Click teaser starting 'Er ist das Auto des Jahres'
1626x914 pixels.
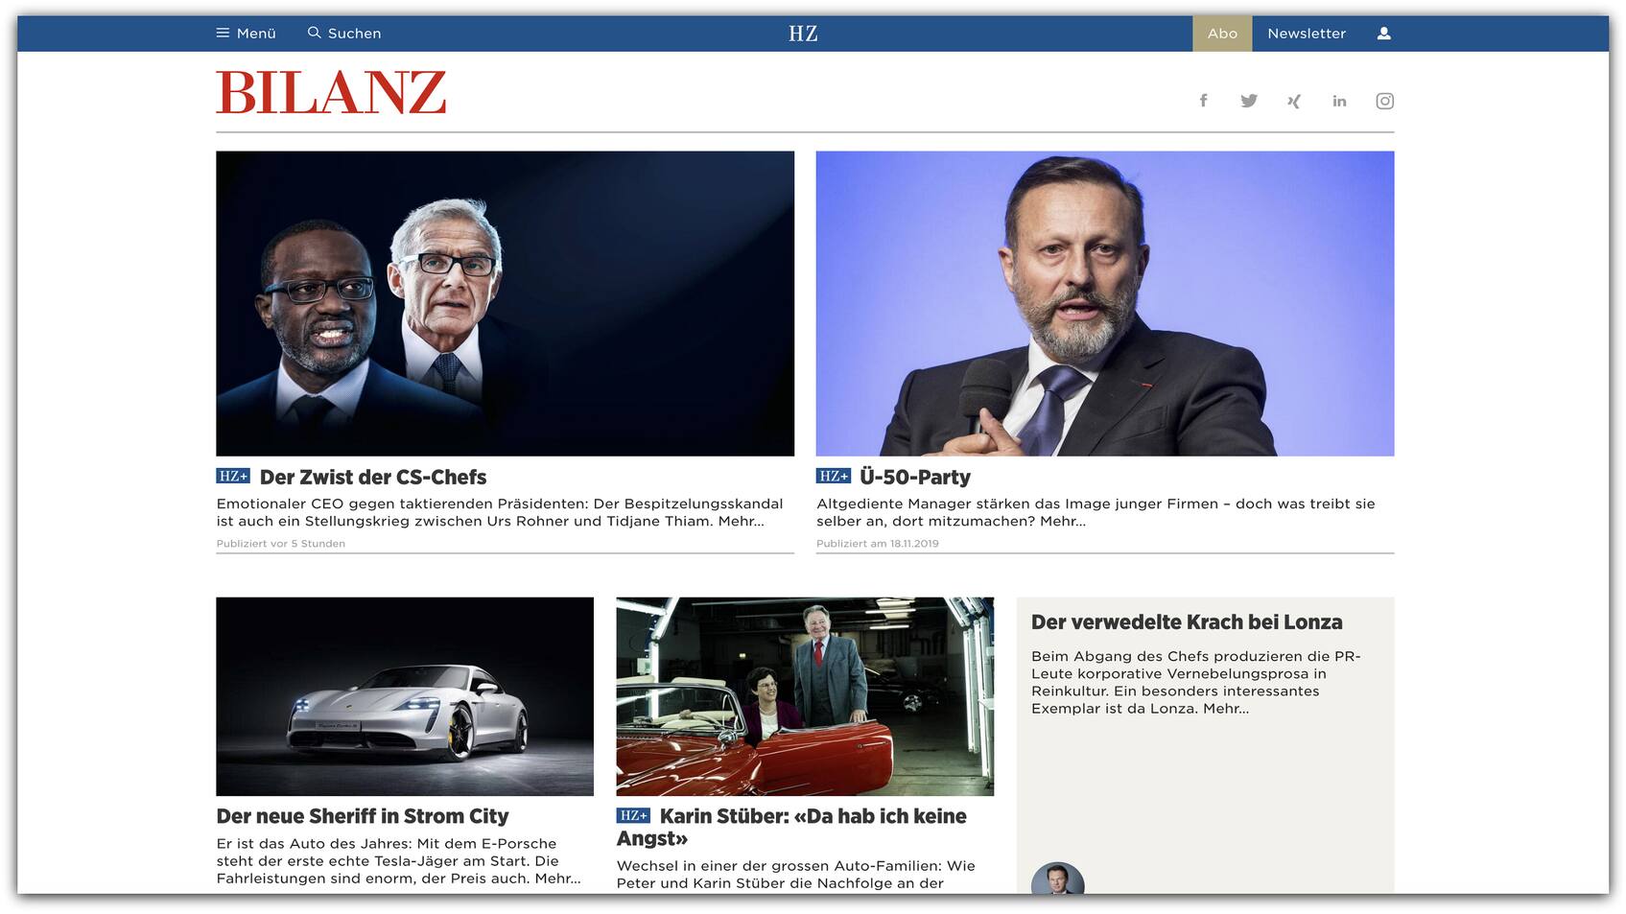point(399,861)
